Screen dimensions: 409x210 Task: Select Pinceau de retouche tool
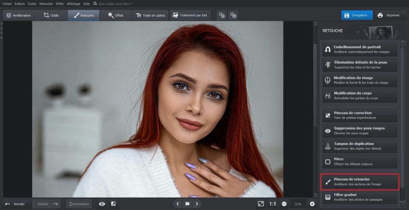pyautogui.click(x=360, y=182)
